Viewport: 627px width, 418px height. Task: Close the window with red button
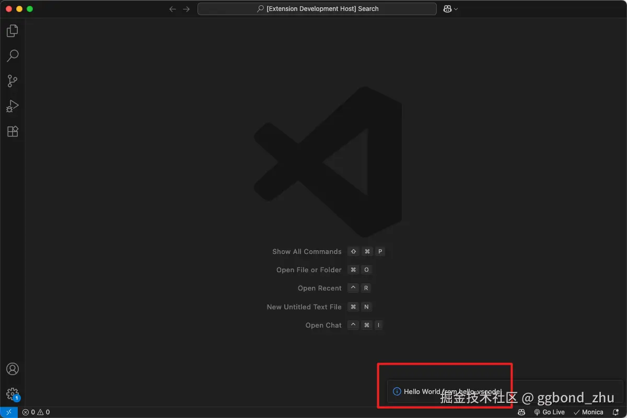9,9
